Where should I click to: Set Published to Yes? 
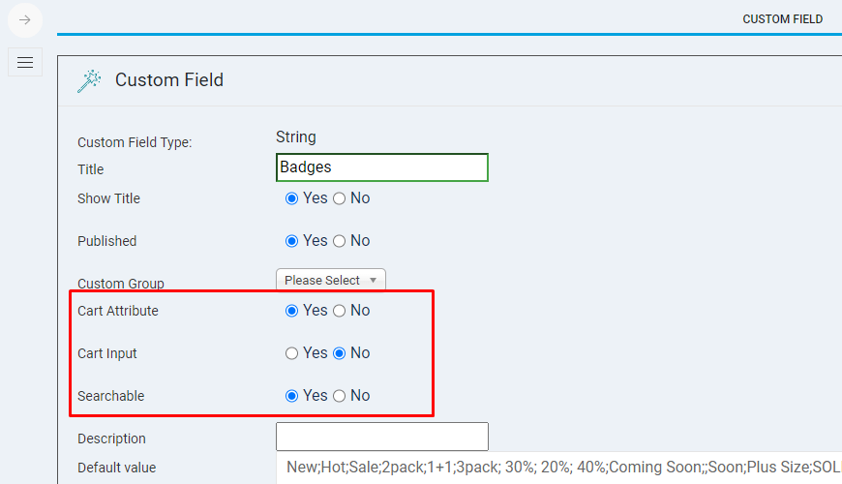tap(291, 241)
